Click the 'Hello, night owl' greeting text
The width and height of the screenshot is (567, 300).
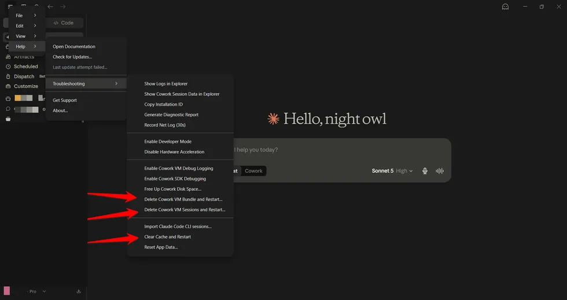[x=335, y=119]
